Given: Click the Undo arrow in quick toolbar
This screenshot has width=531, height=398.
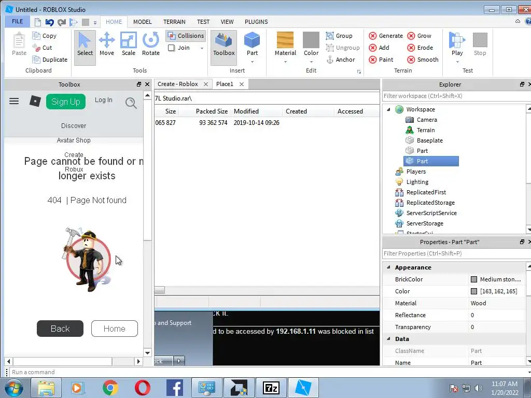Looking at the screenshot, I should 50,22.
